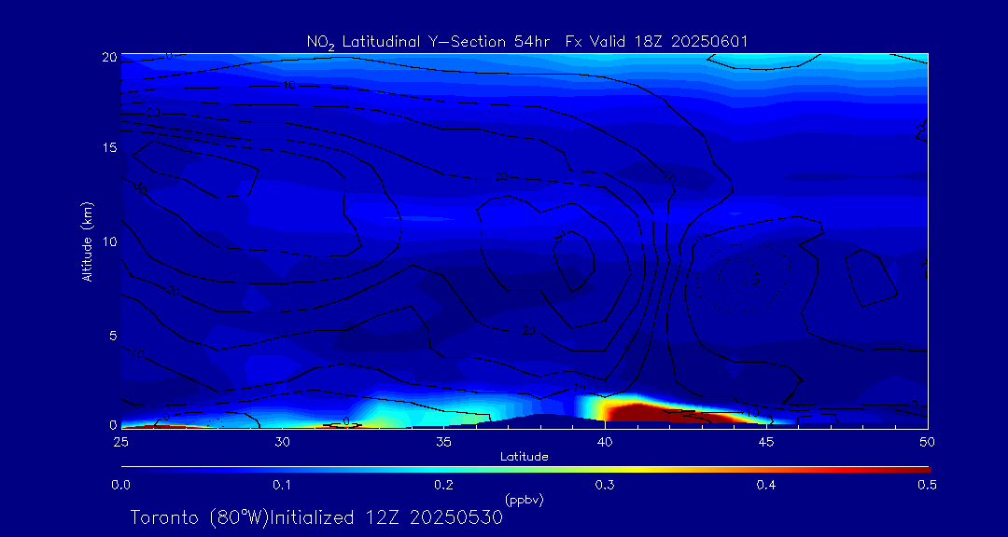Click the dark red end of the colorbar
The image size is (1008, 537).
point(922,467)
